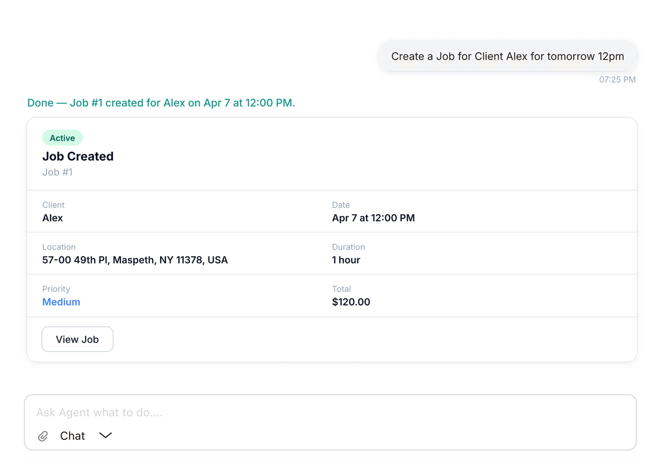The width and height of the screenshot is (664, 471).
Task: Click the paperclip attachment icon
Action: [x=43, y=436]
